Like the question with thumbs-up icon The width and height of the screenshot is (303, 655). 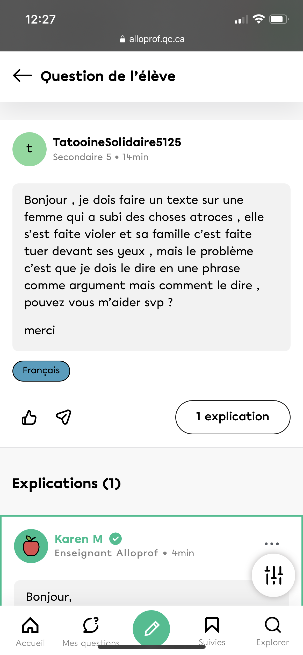[x=29, y=418]
